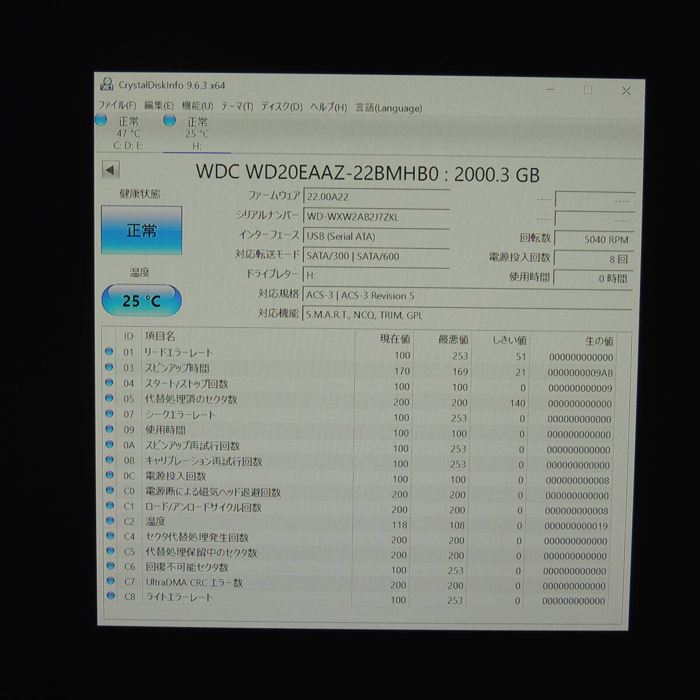The image size is (700, 700).
Task: Click status dot for C0 磁気ヘッド退避回数
Action: (110, 491)
